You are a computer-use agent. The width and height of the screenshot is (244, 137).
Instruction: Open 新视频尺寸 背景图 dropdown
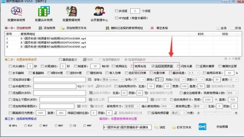(132, 106)
